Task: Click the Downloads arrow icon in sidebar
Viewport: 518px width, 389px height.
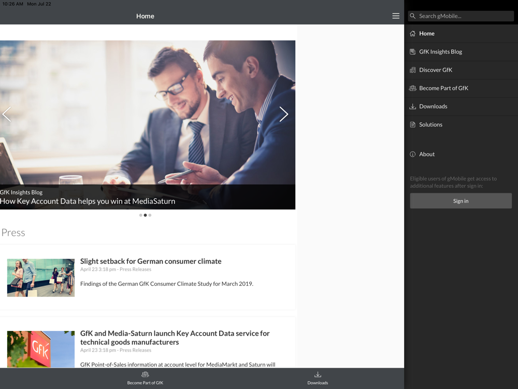Action: [413, 106]
